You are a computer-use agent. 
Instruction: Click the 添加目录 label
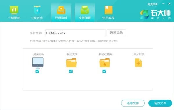[x=139, y=54]
